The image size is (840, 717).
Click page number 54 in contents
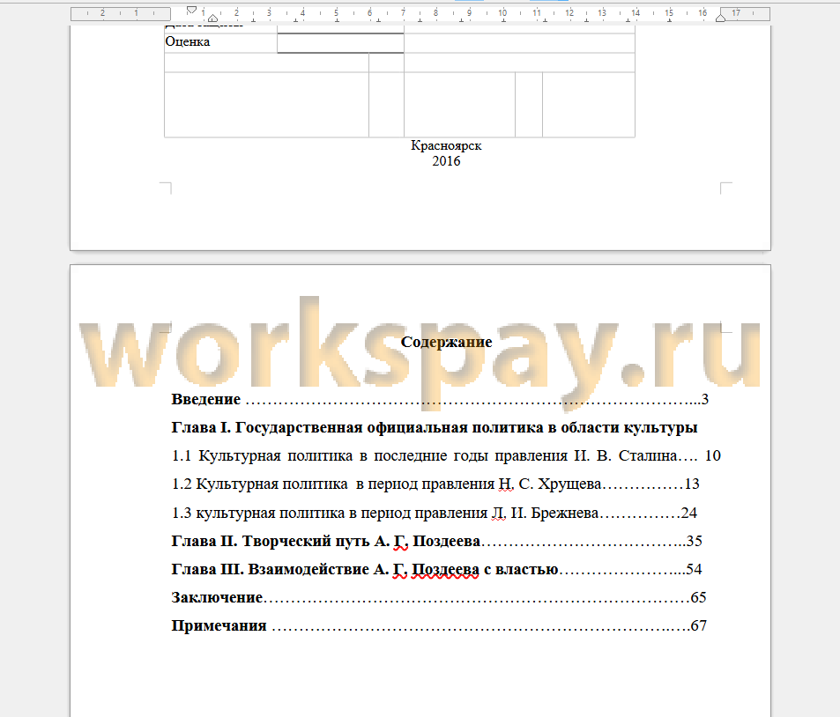click(x=694, y=570)
